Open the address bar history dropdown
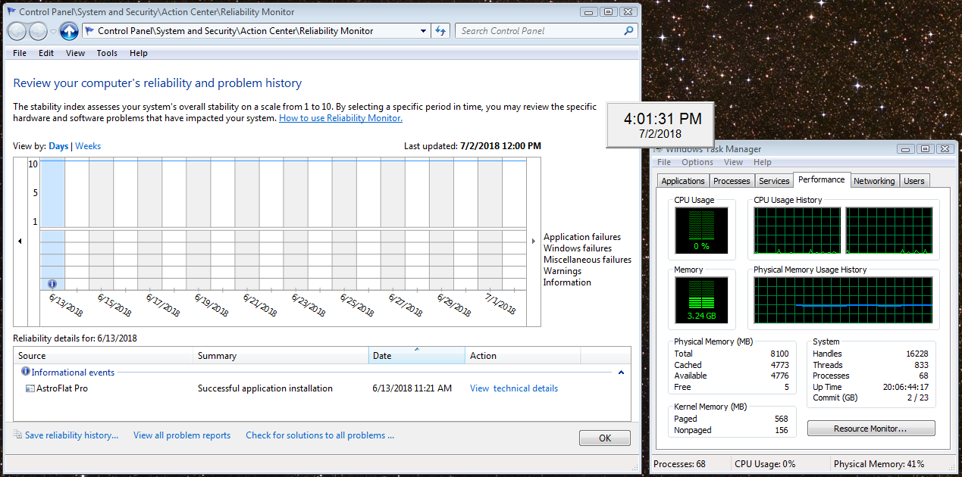The height and width of the screenshot is (477, 962). click(x=423, y=31)
